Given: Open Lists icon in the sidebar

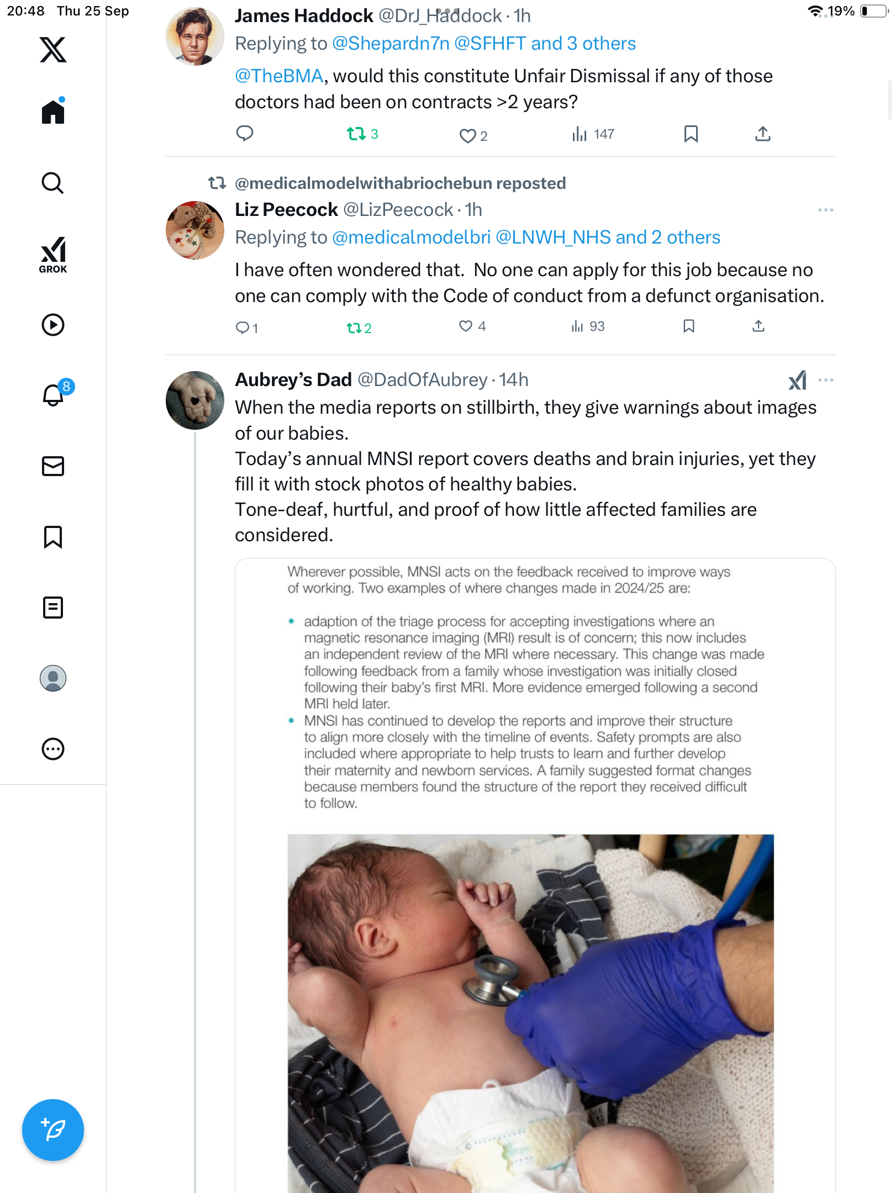Looking at the screenshot, I should (53, 608).
